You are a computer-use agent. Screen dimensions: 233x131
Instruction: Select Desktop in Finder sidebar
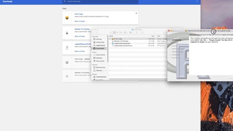(99, 58)
